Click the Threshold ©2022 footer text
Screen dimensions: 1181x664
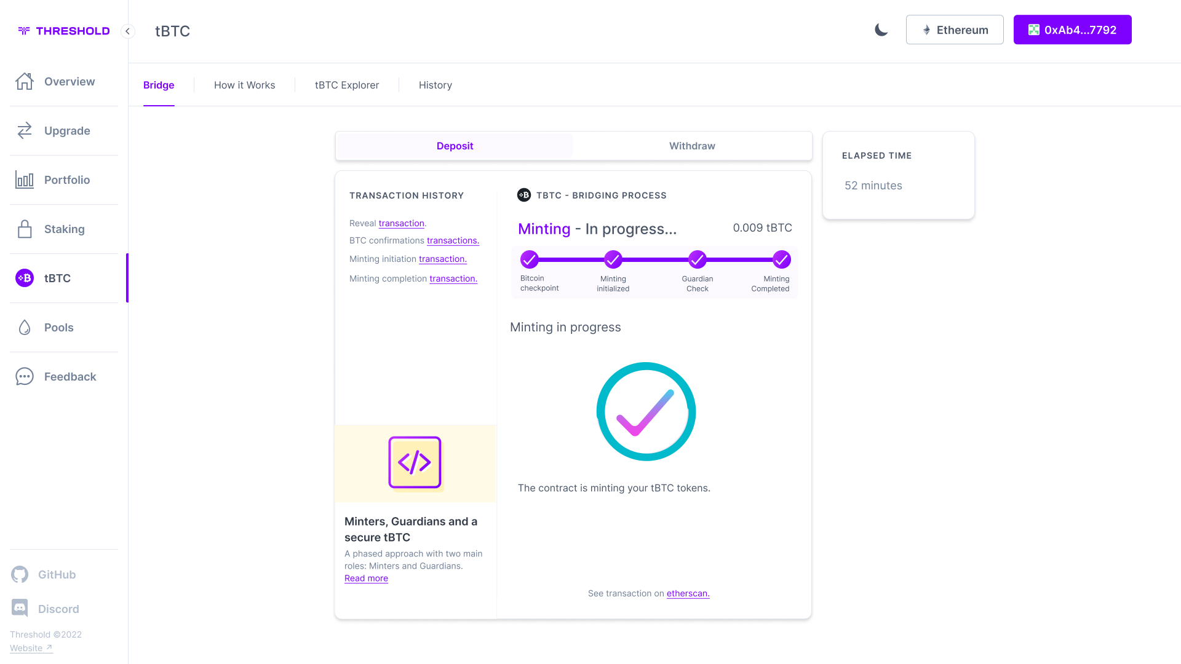coord(46,634)
